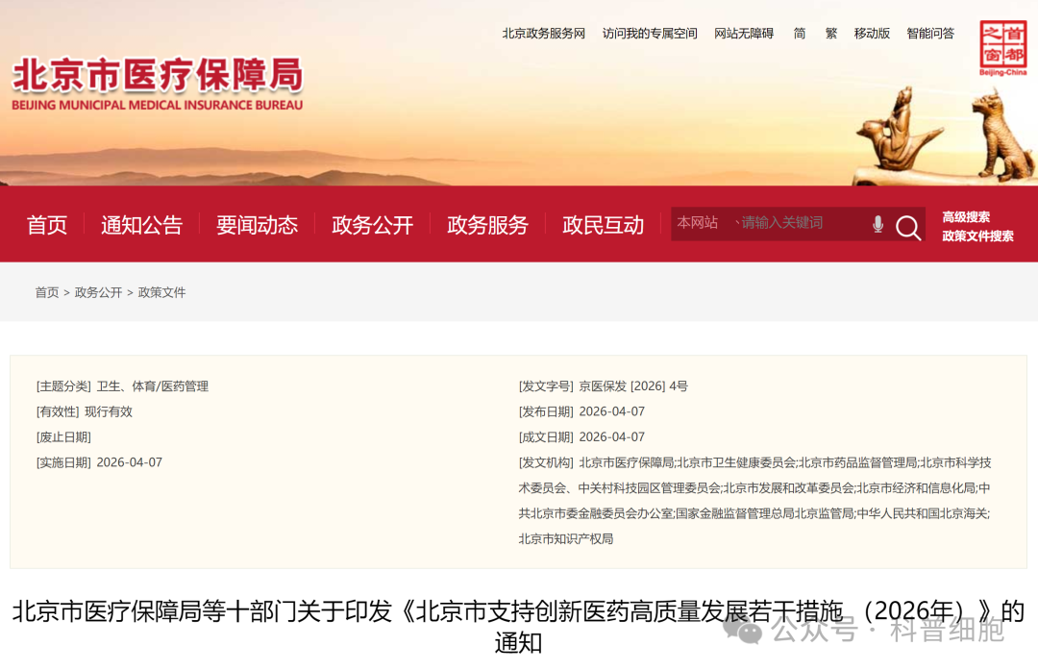1038x671 pixels.
Task: Click the 北京市医疗保障局 site logo
Action: (158, 85)
